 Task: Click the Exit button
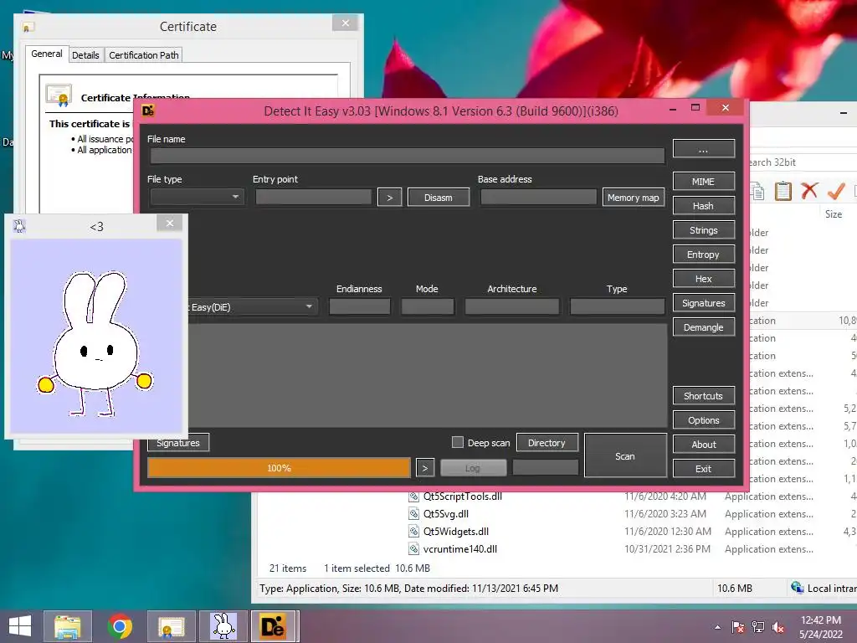coord(703,469)
